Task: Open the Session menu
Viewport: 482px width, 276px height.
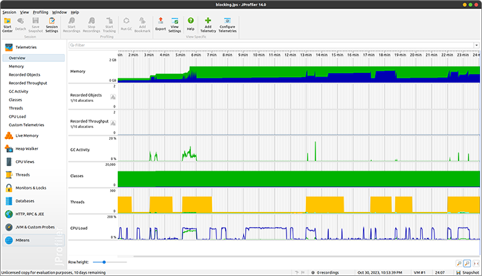Action: click(9, 12)
